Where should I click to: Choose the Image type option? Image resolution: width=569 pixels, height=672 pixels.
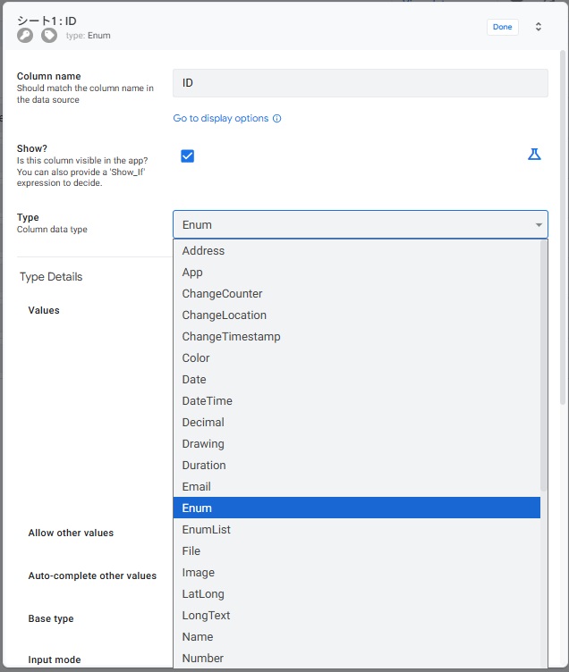coord(198,573)
